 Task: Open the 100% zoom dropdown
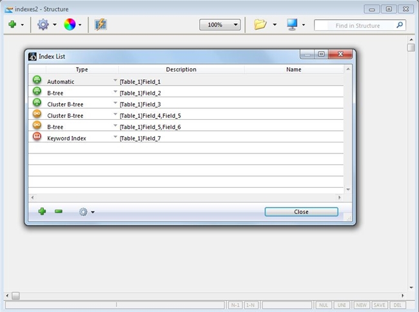click(x=220, y=25)
